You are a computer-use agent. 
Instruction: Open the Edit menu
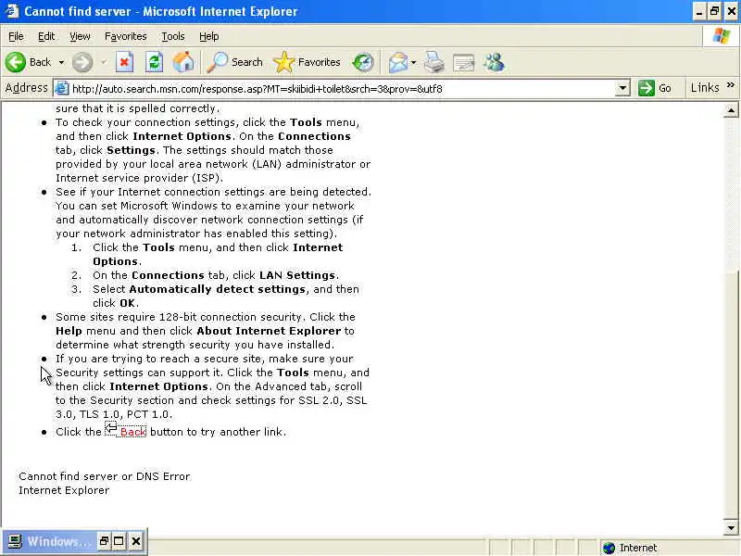click(46, 36)
